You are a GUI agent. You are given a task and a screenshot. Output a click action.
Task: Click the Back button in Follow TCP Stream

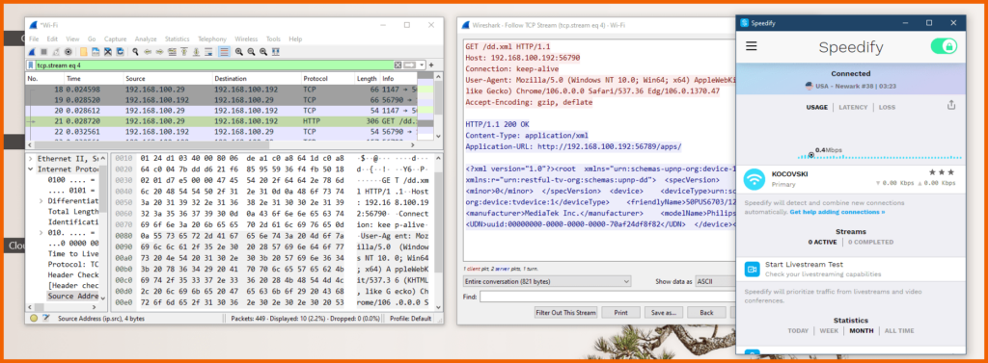tap(706, 312)
